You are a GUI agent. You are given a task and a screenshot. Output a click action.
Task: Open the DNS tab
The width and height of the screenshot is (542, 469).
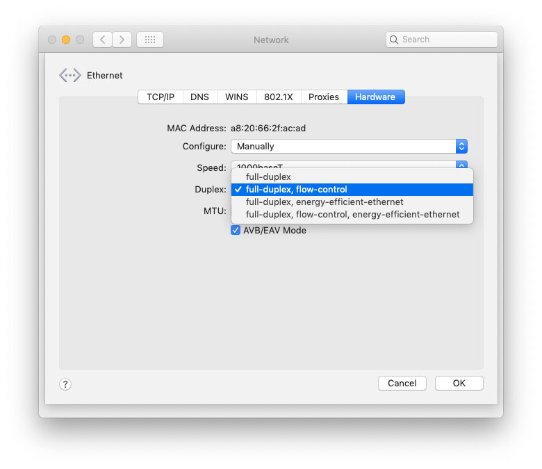pos(199,97)
